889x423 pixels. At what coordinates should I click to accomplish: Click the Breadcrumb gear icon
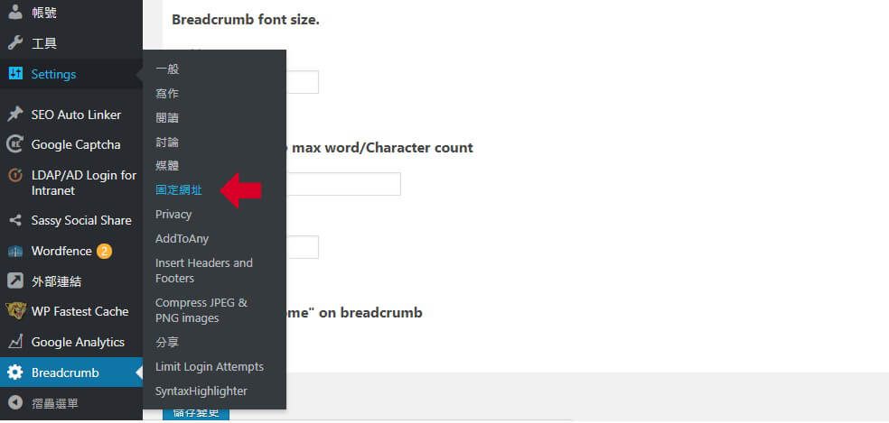[15, 372]
